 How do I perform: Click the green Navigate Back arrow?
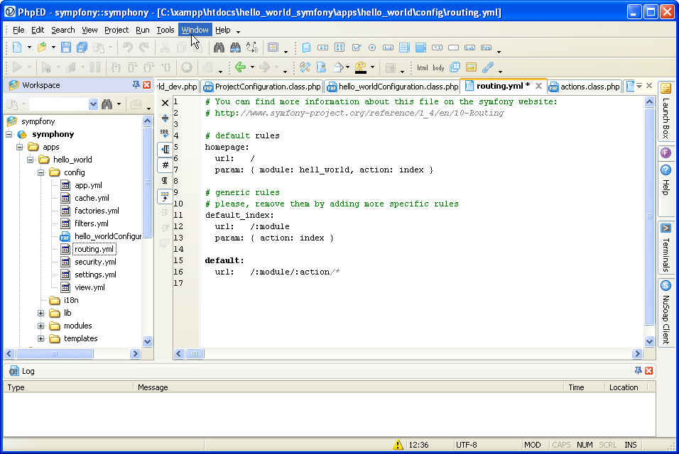tap(240, 67)
